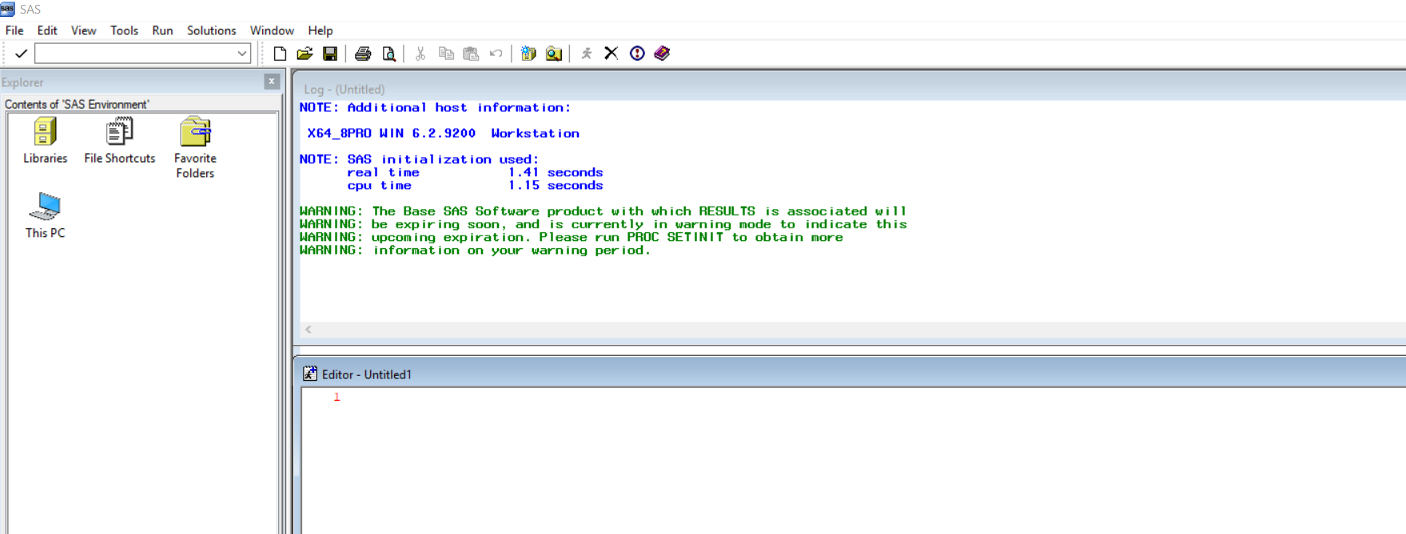1406x534 pixels.
Task: Click the running man Submit icon
Action: coord(586,53)
